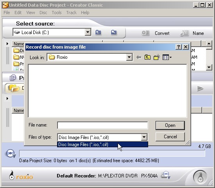The height and width of the screenshot is (188, 215).
Task: Click the change recorder disc icon
Action: pos(166,175)
